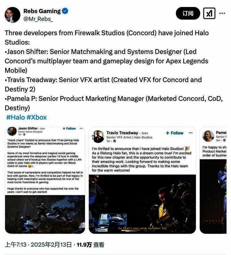
Task: Open the #Halo hashtag
Action: [x=16, y=117]
